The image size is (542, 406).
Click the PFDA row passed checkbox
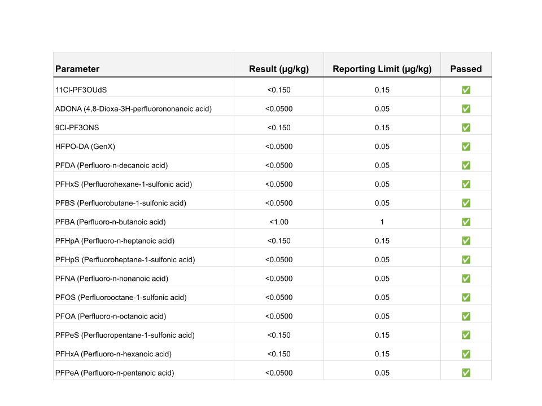coord(466,165)
